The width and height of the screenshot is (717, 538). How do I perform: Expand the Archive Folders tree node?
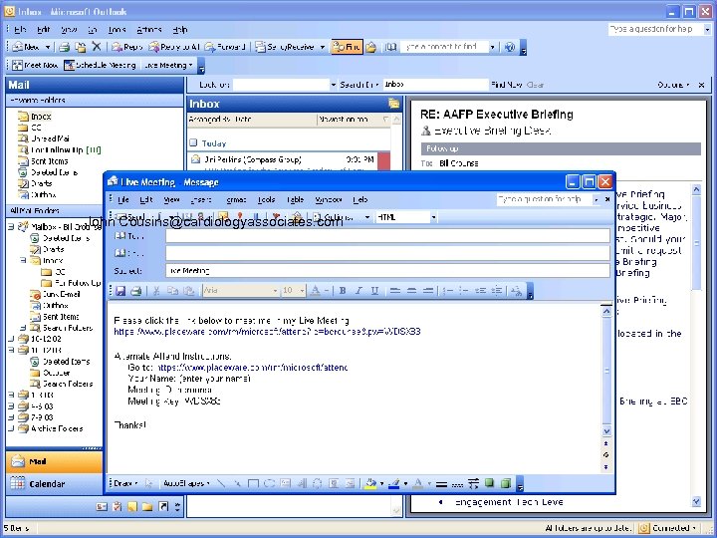click(x=11, y=428)
